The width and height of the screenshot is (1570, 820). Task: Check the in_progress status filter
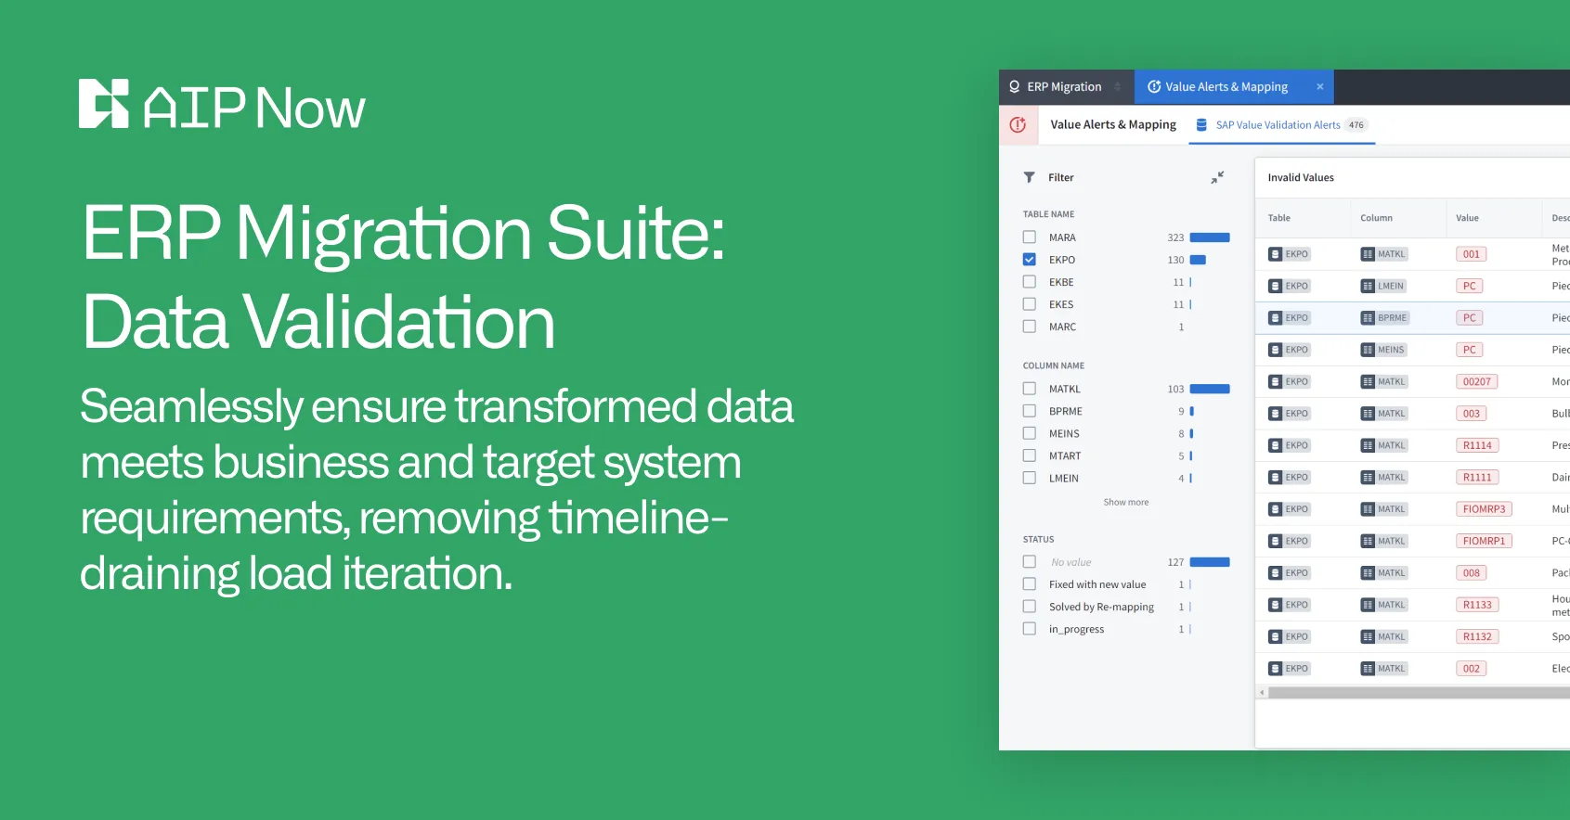point(1029,629)
